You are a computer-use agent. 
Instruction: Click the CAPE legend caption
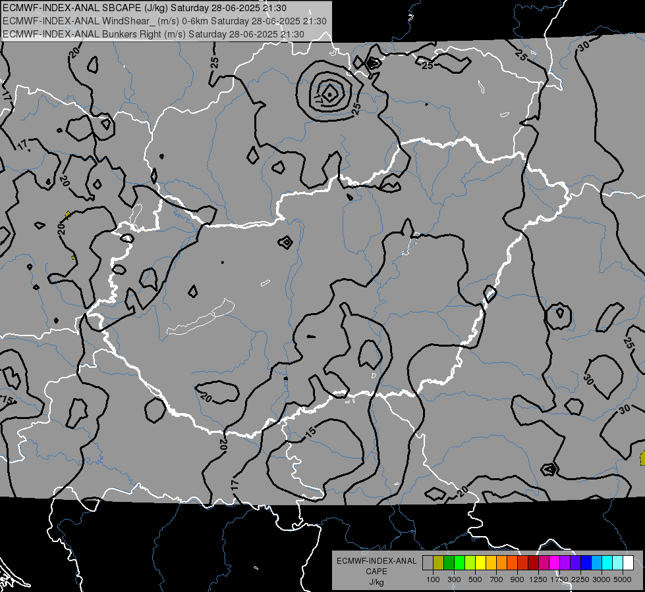[376, 572]
